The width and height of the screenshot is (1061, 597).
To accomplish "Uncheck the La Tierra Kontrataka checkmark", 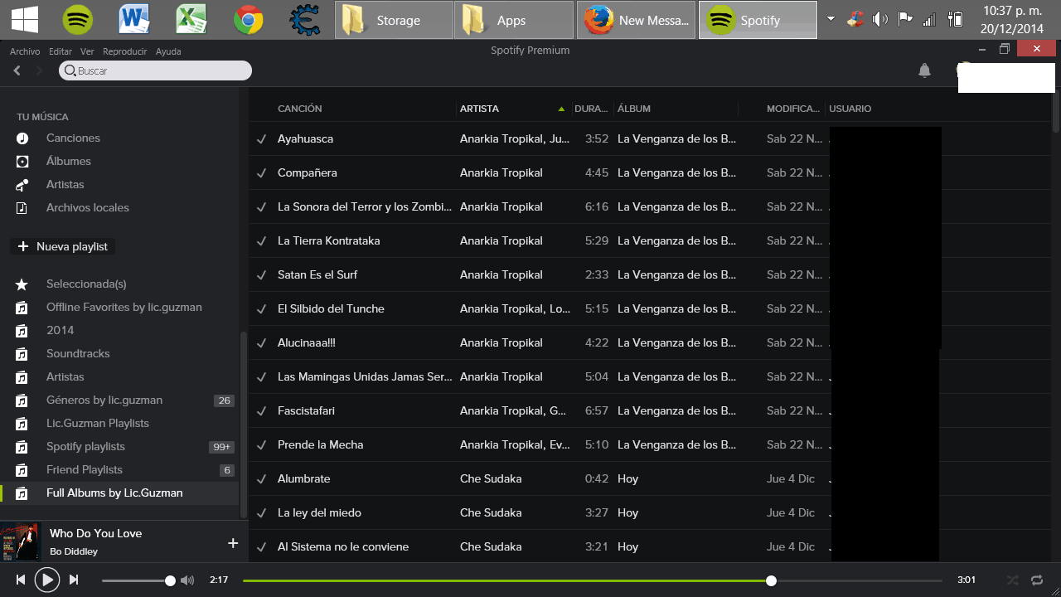I will [261, 240].
